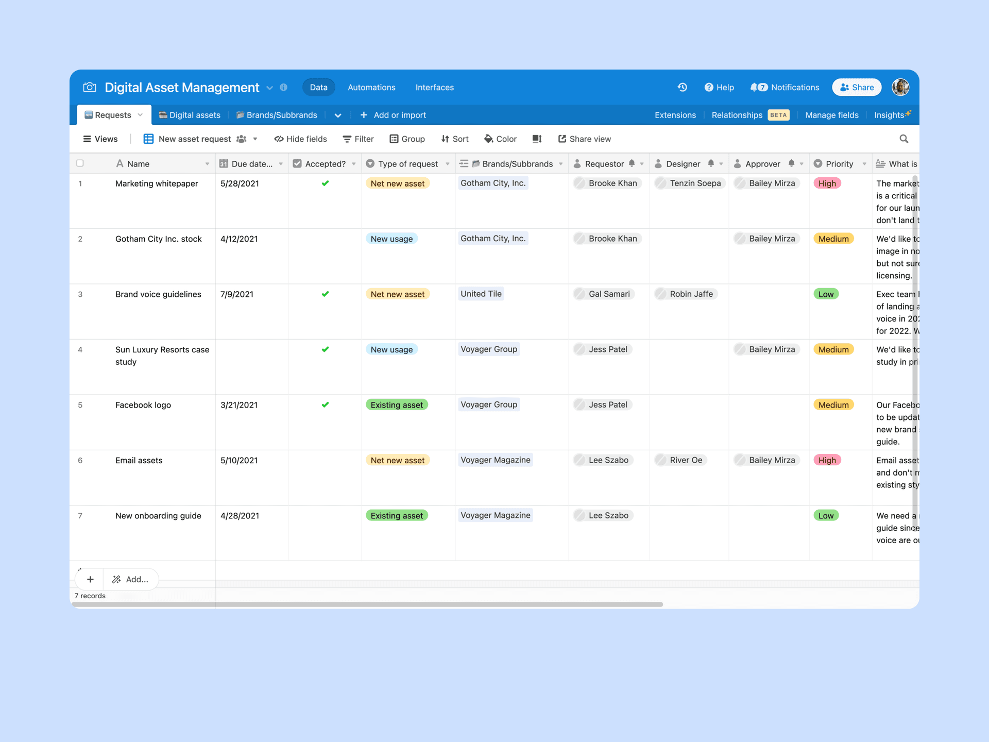Image resolution: width=989 pixels, height=742 pixels.
Task: Click bell icon in Requestor column header
Action: pos(632,163)
